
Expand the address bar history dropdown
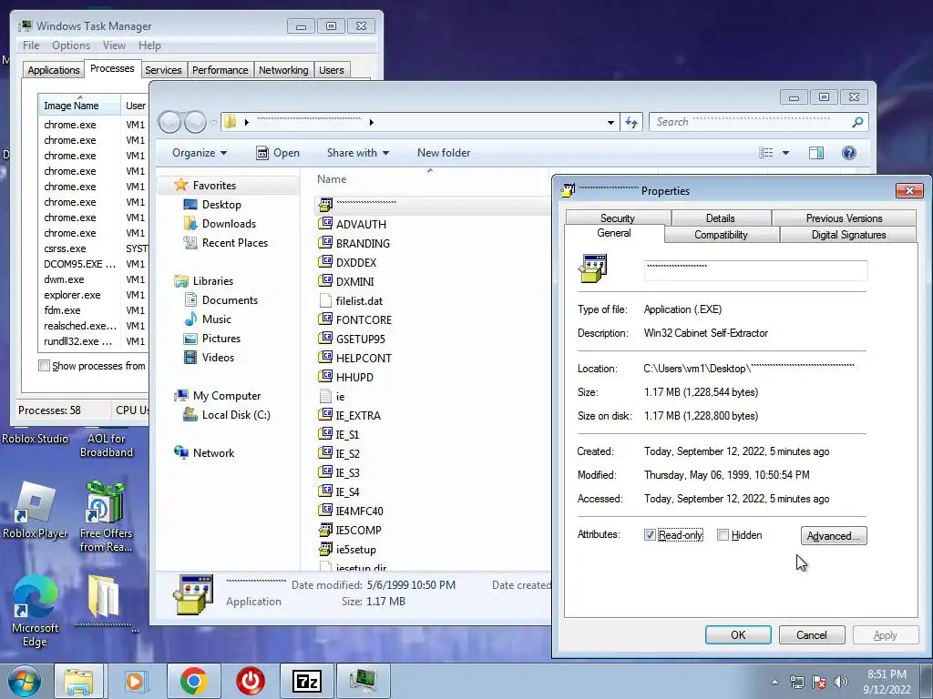click(610, 123)
